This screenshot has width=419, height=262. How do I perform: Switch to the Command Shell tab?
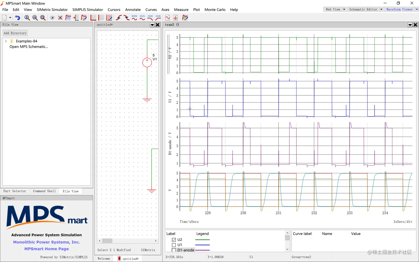pos(44,191)
